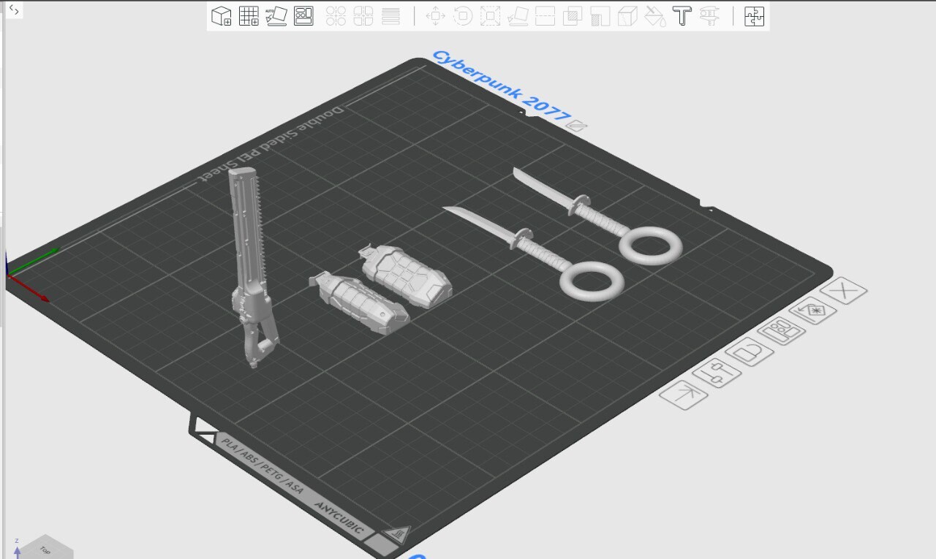Select the Move gizmo tool
Screen dimensions: 936x559
[x=435, y=16]
